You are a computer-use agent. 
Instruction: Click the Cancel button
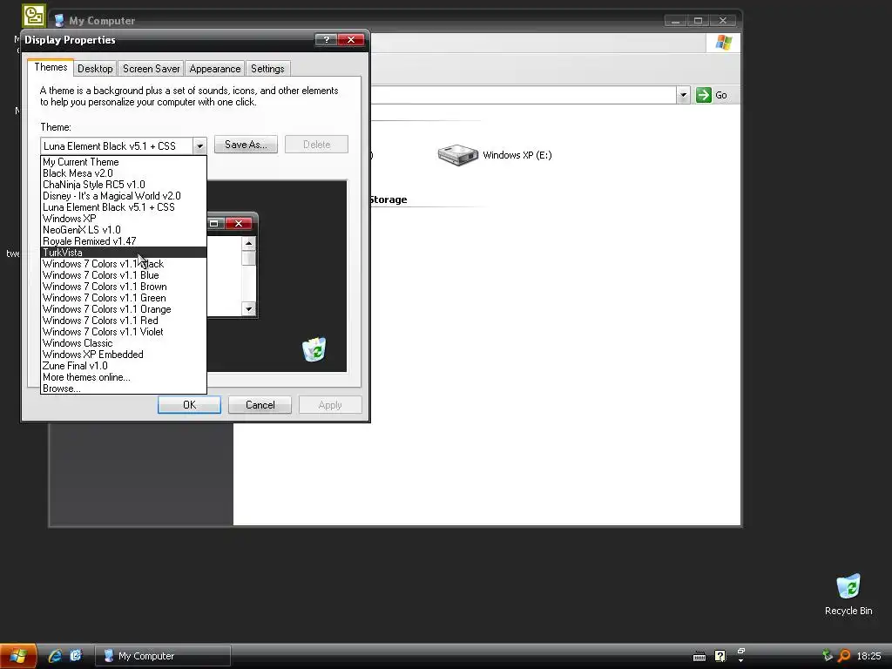260,405
